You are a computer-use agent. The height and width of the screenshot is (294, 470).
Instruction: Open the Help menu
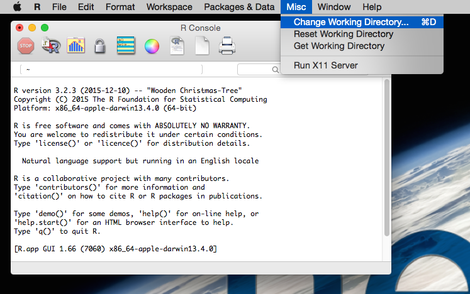tap(372, 6)
